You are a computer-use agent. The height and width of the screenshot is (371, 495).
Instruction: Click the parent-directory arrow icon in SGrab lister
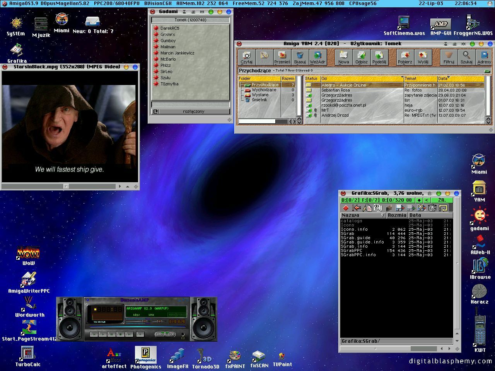(357, 208)
